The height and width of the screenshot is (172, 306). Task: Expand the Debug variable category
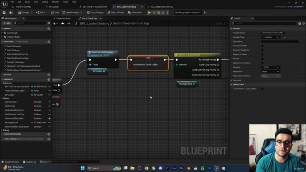(x=2, y=130)
